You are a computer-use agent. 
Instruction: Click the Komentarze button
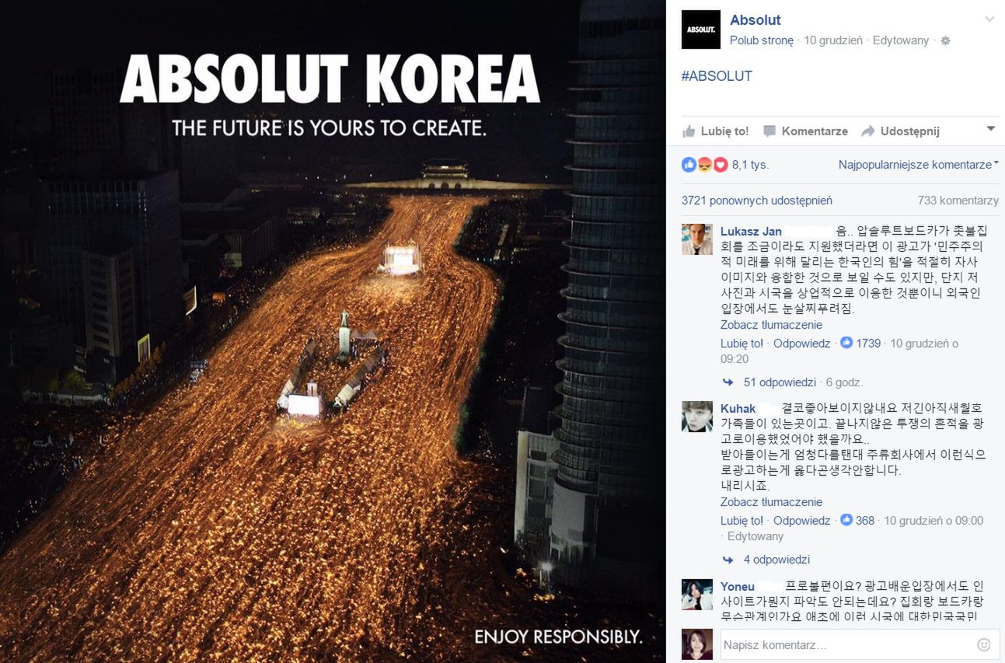(805, 131)
